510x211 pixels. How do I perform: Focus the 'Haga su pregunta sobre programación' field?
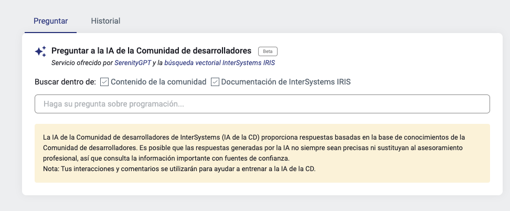262,104
